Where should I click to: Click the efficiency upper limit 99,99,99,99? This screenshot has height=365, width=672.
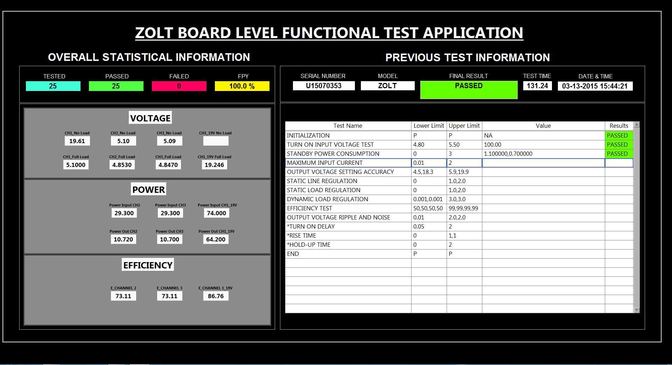coord(464,208)
